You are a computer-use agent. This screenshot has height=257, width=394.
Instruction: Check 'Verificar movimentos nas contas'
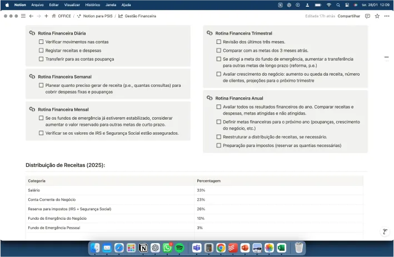point(41,42)
